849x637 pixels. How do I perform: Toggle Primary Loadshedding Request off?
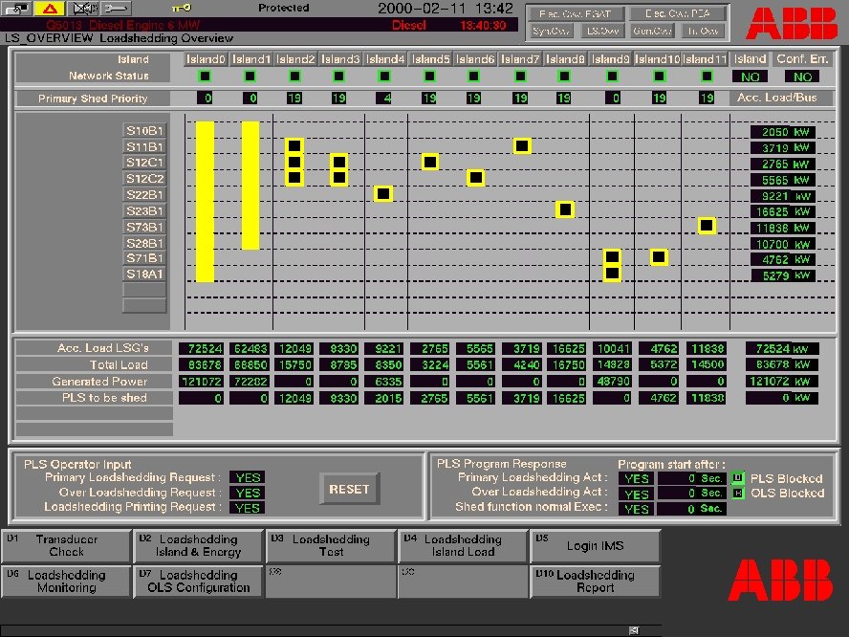[x=247, y=477]
